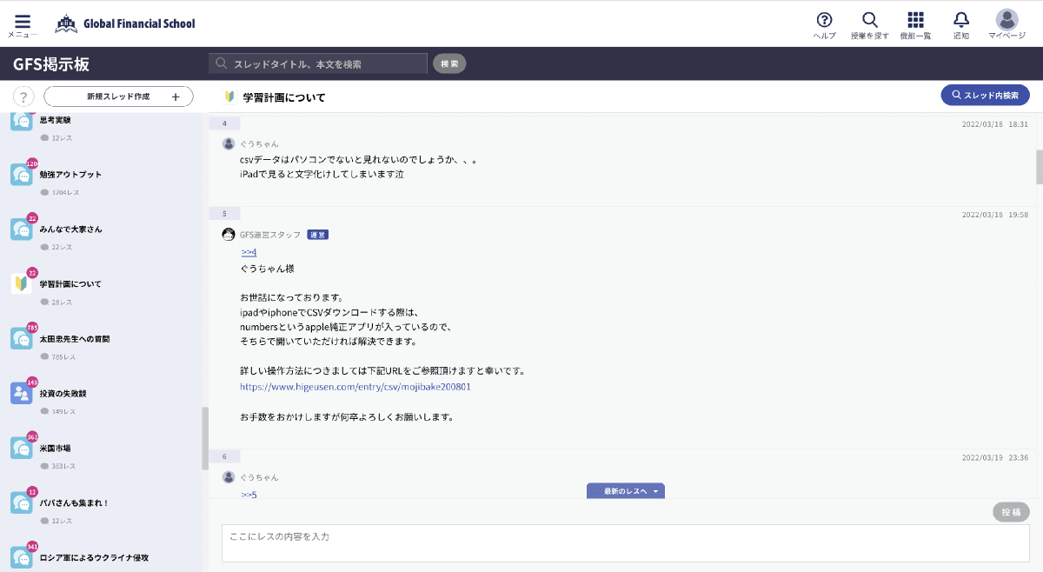The width and height of the screenshot is (1043, 572).
Task: Click the 投稿 submit button
Action: point(1011,512)
